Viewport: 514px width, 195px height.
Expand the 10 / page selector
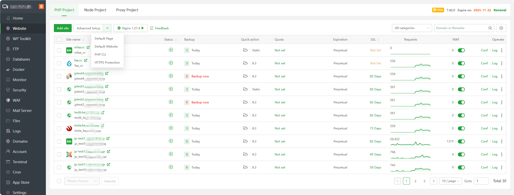(450, 181)
